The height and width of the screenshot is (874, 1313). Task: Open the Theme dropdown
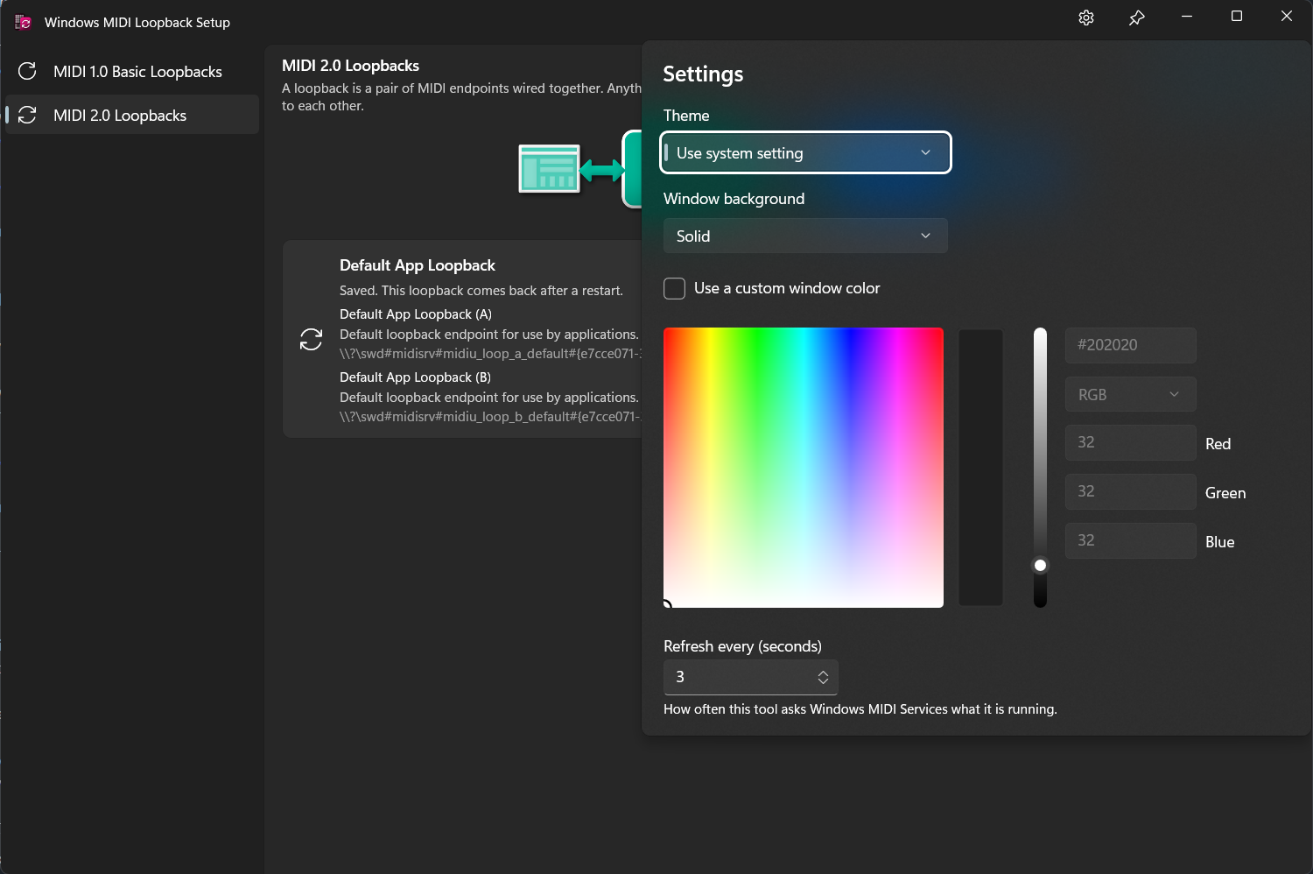(805, 152)
